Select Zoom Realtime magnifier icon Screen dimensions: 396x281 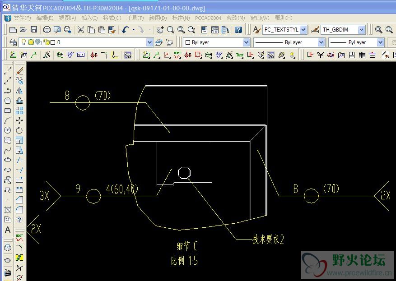click(171, 30)
